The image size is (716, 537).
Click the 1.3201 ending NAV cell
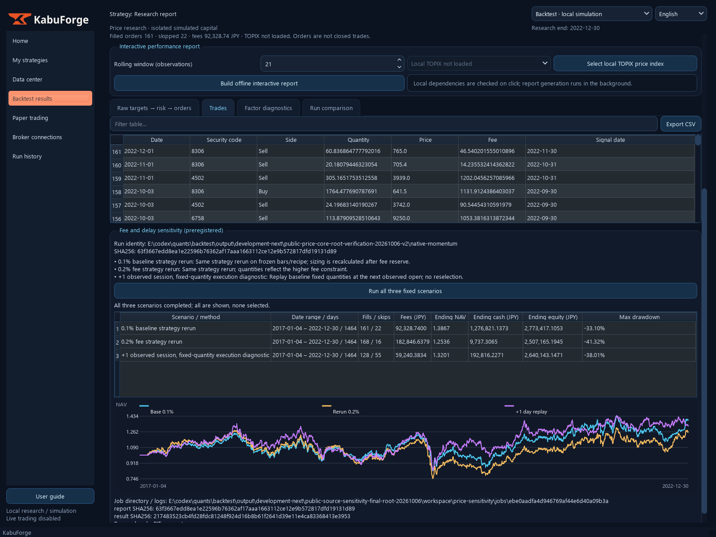tap(450, 355)
